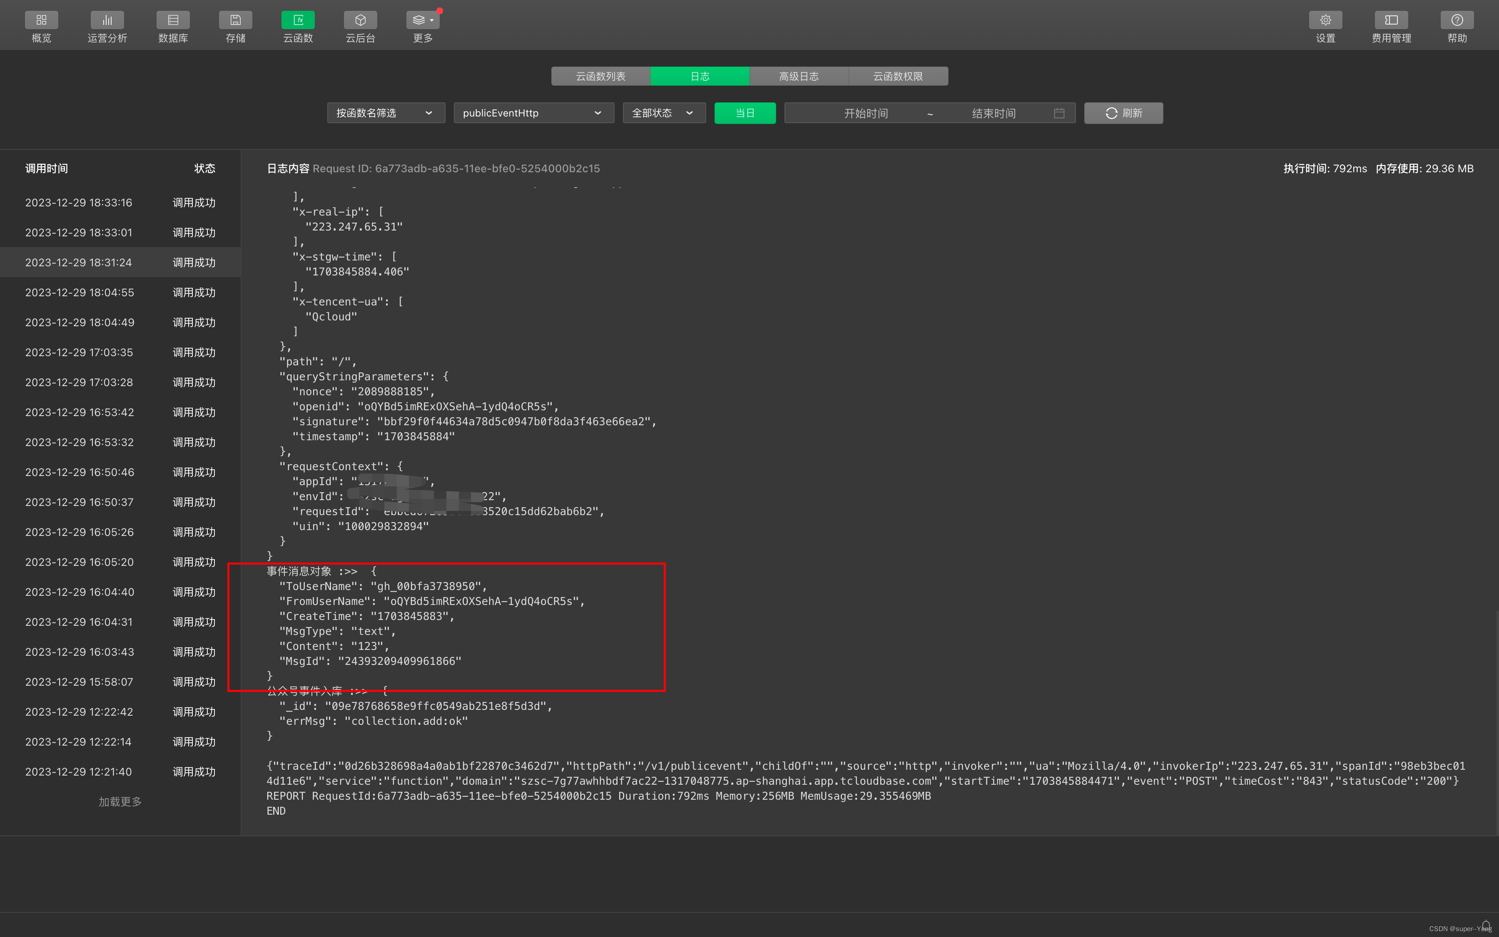Open the 云后台 cloud backend icon
Screen dimensions: 1499x937
pyautogui.click(x=360, y=20)
